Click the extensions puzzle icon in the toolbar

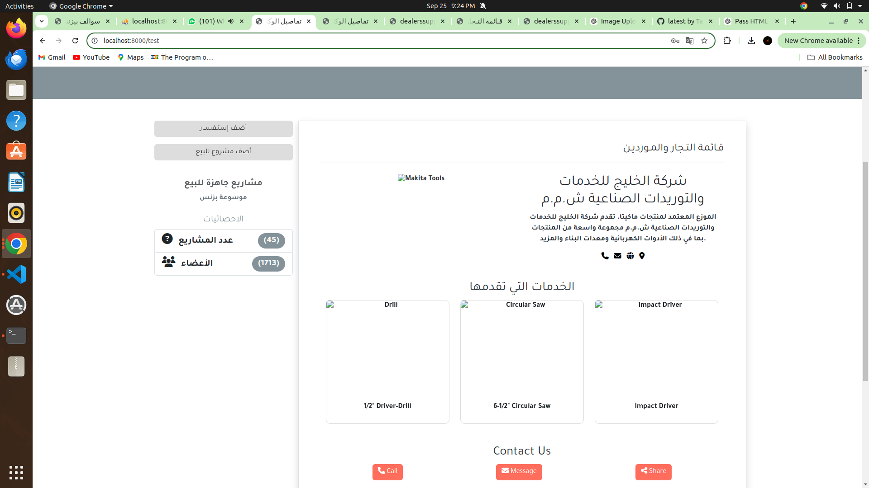[x=727, y=41]
